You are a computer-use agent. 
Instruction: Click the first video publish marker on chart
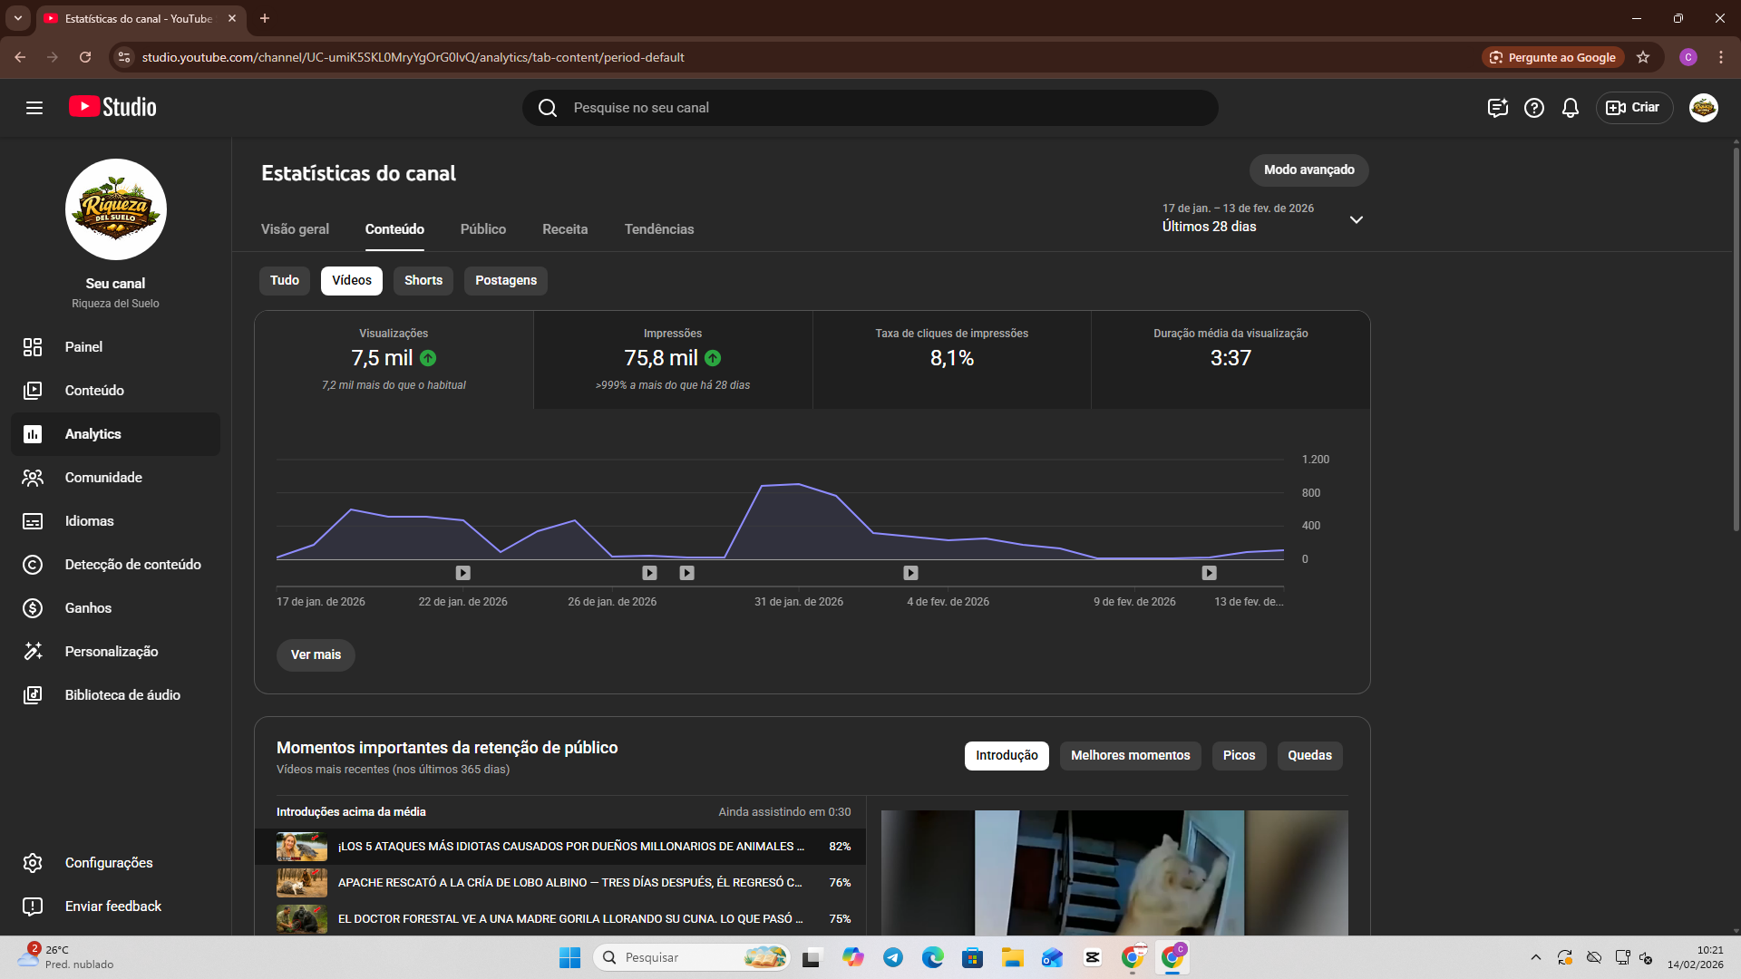(x=462, y=573)
